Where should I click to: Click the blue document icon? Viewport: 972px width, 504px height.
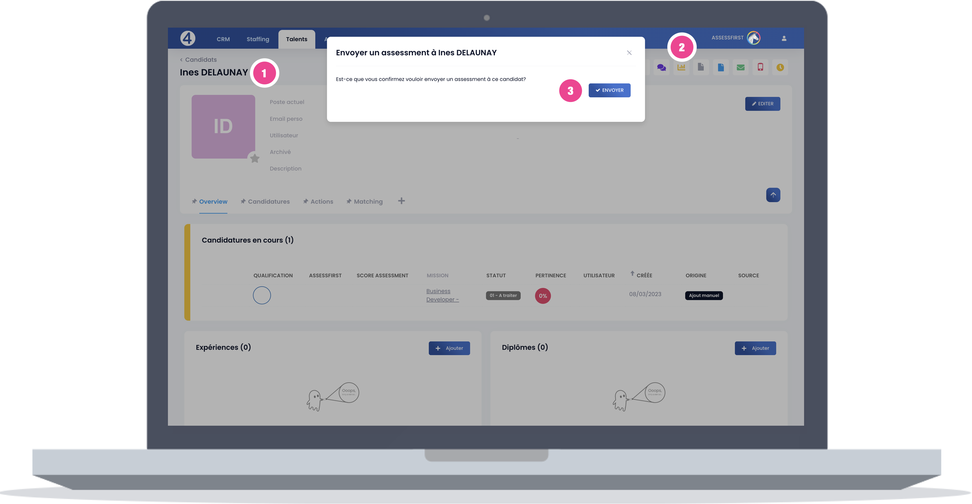point(721,67)
